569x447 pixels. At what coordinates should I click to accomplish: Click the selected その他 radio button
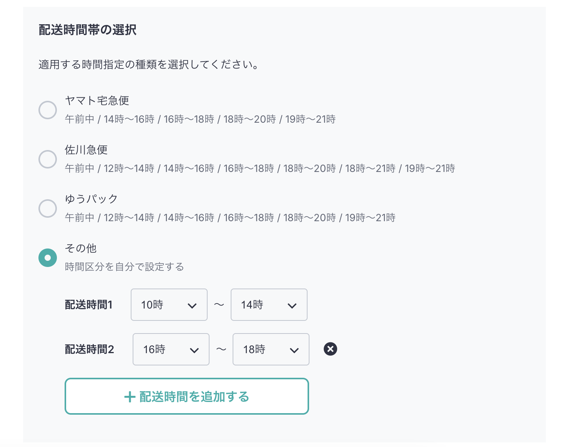pos(48,258)
